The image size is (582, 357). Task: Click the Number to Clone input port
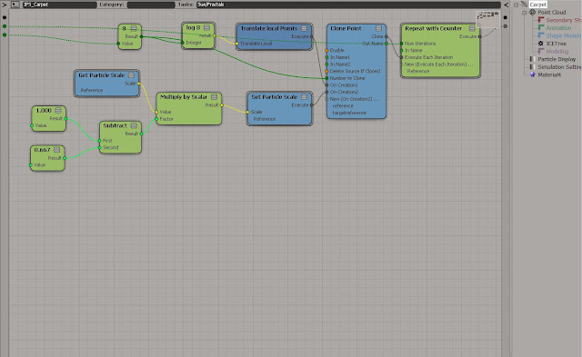coord(326,78)
